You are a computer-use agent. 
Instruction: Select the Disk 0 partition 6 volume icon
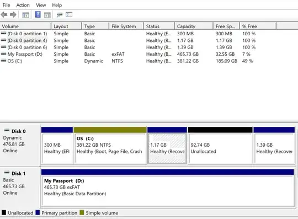click(3, 47)
